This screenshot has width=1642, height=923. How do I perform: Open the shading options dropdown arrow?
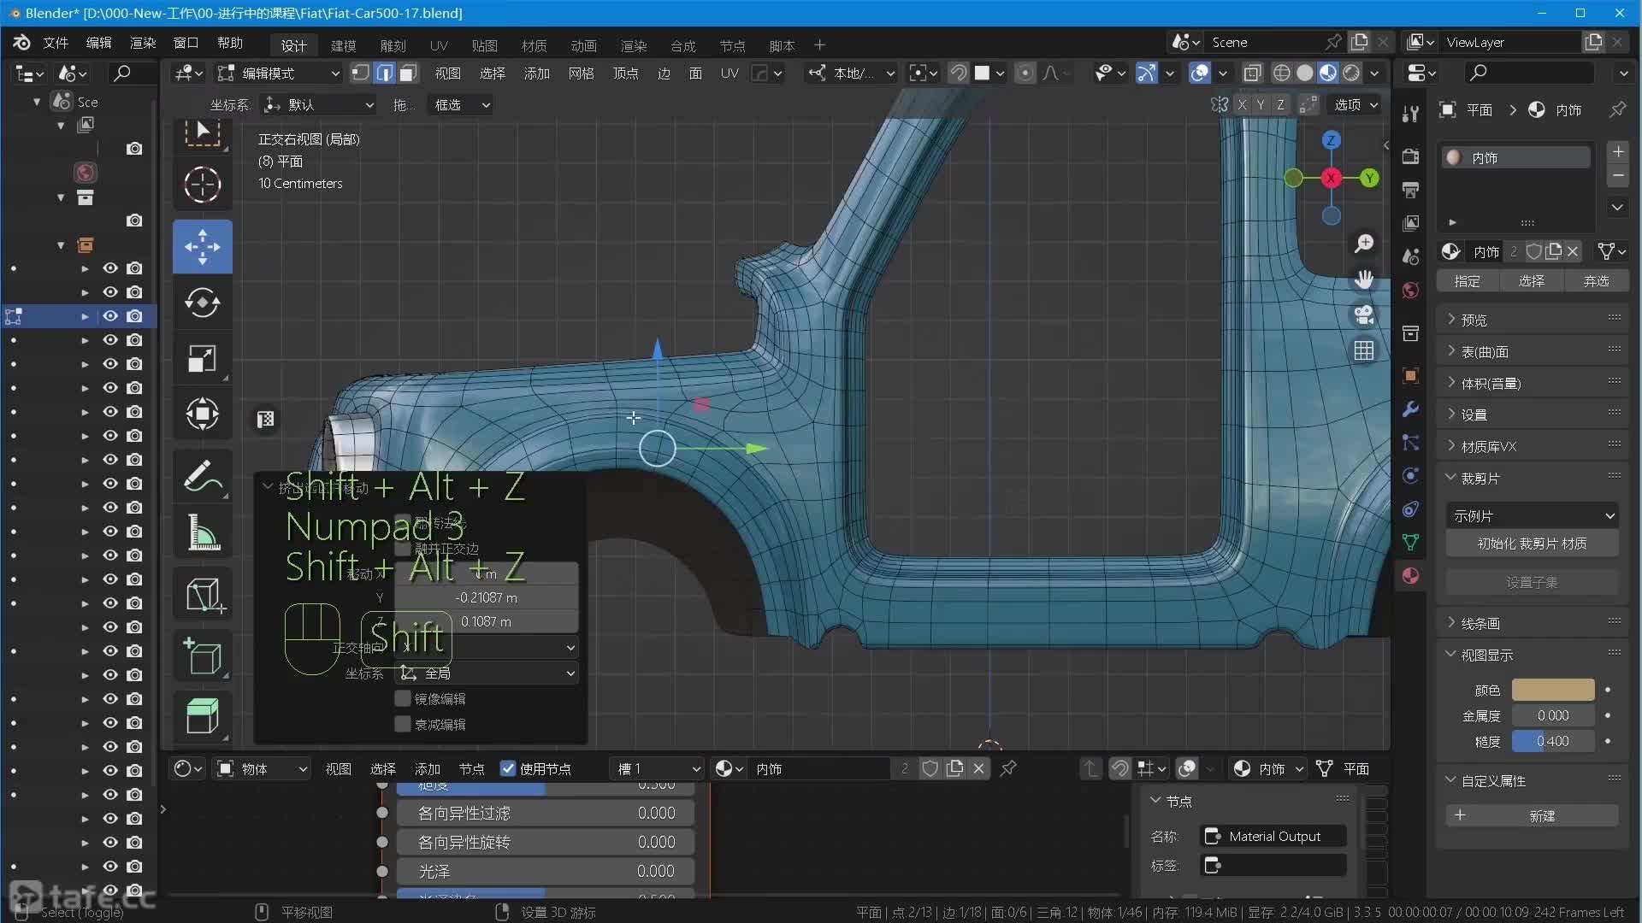[1374, 73]
